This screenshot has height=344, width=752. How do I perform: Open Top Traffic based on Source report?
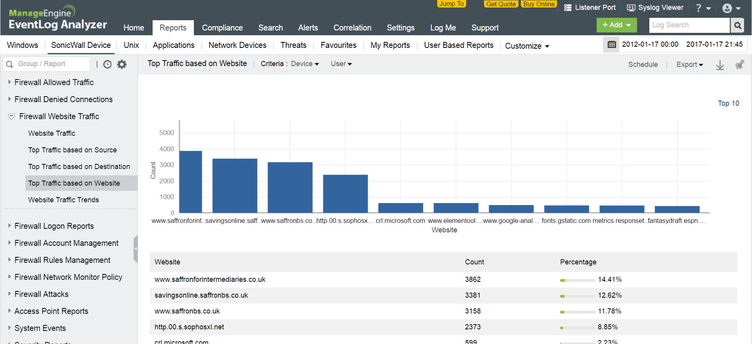coord(72,150)
